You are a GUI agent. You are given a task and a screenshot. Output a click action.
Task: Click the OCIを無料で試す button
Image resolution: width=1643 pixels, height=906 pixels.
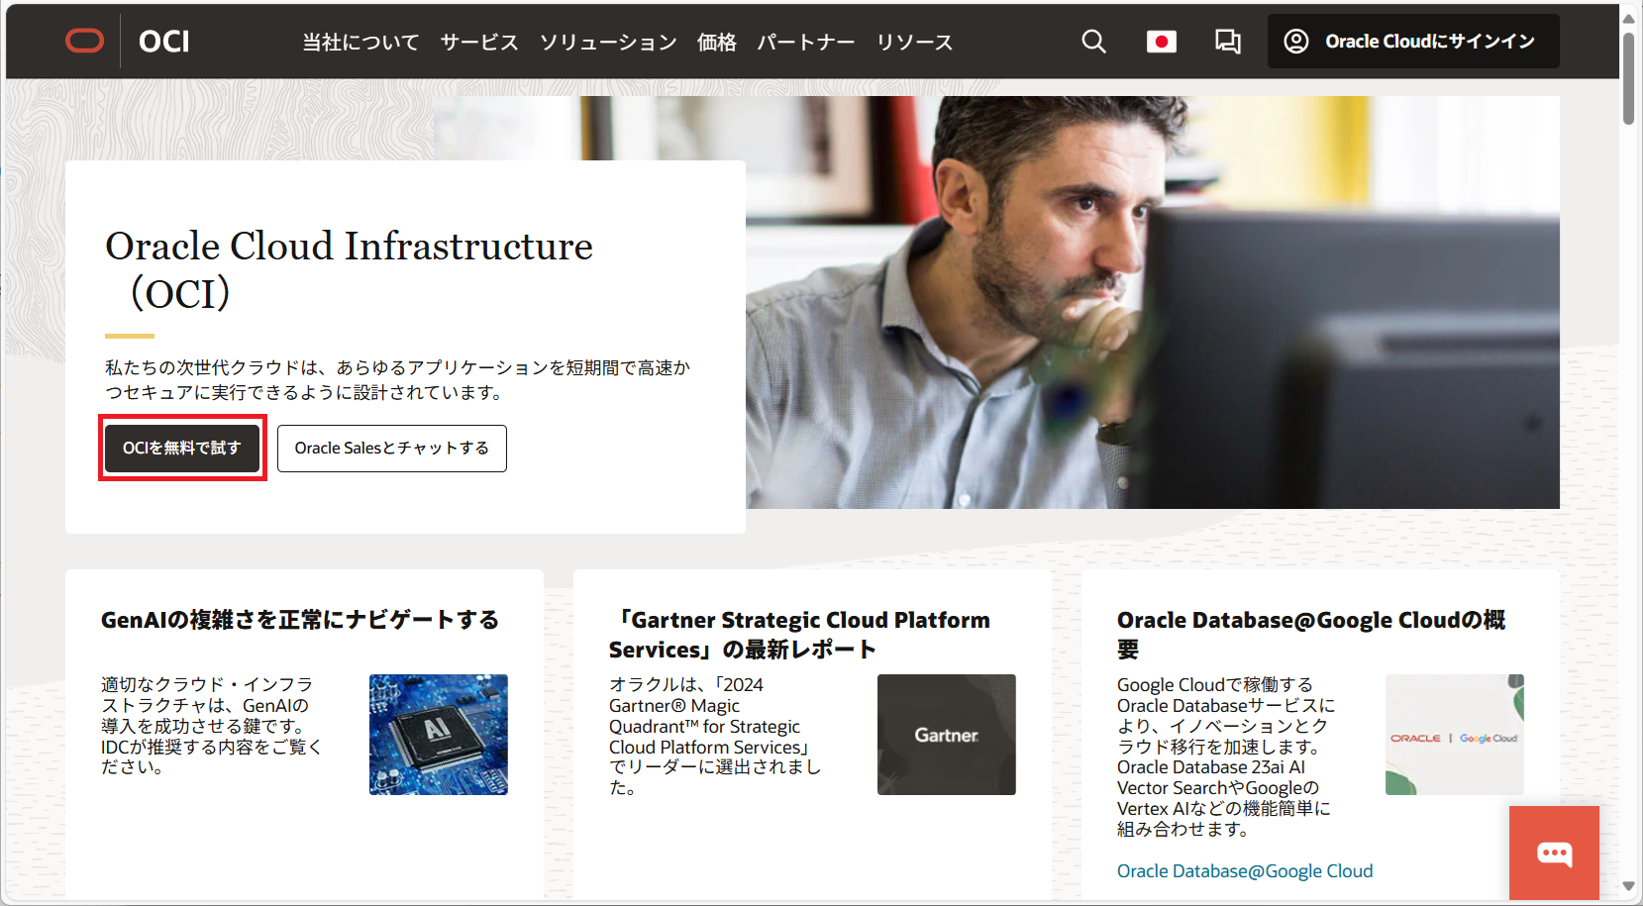(x=182, y=448)
